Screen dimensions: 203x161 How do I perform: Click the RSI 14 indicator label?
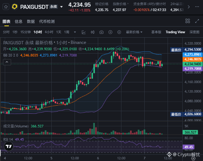pos(8,140)
